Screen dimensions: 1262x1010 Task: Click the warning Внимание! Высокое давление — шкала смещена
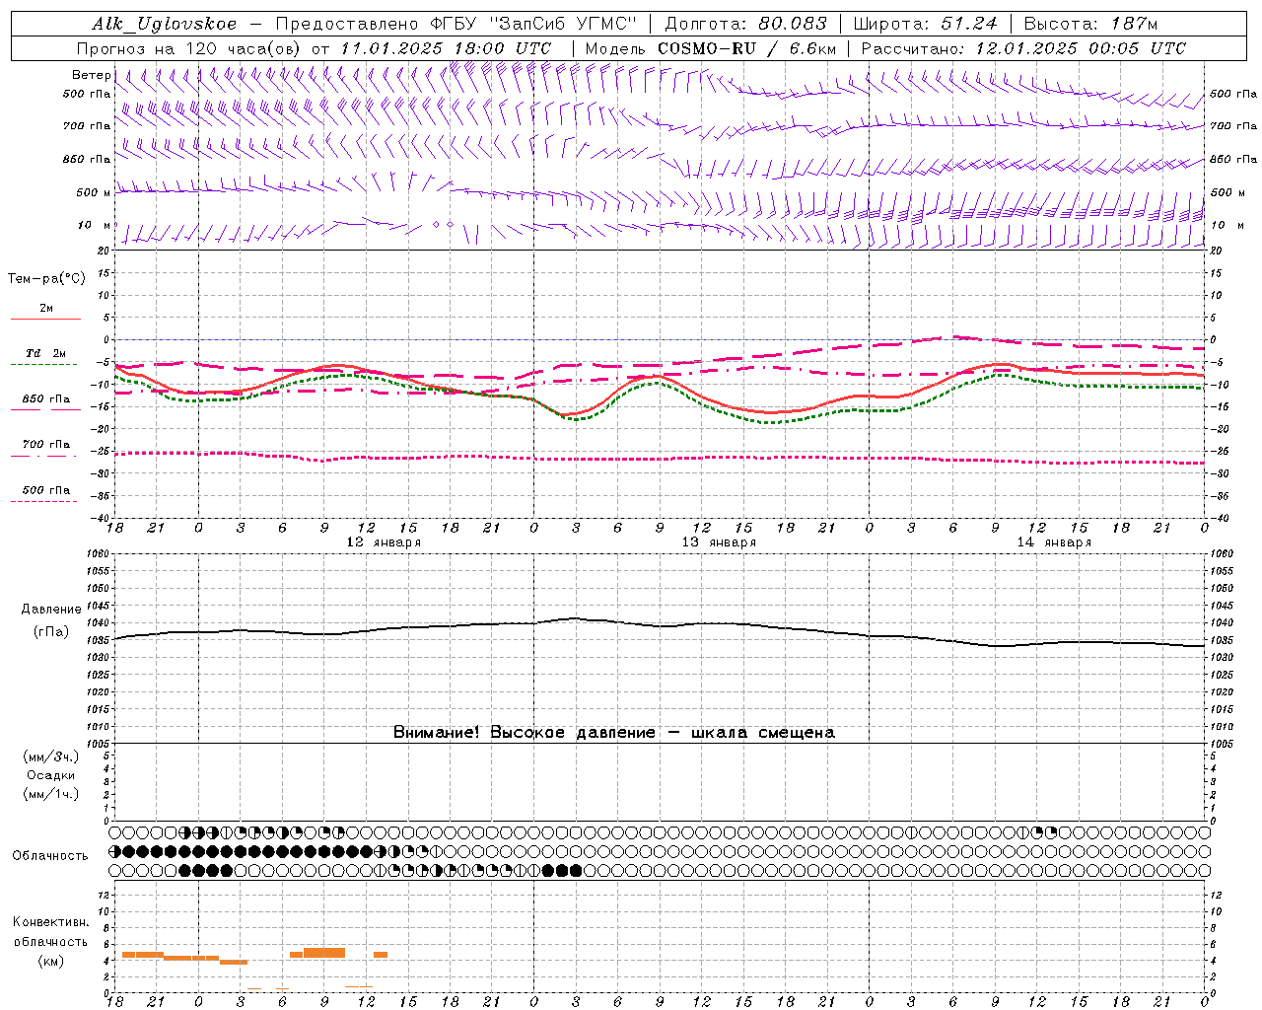tap(614, 733)
